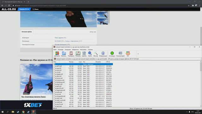202x114 pixels.
Task: Open the Команды menu in WinRAR
Action: click(61, 50)
